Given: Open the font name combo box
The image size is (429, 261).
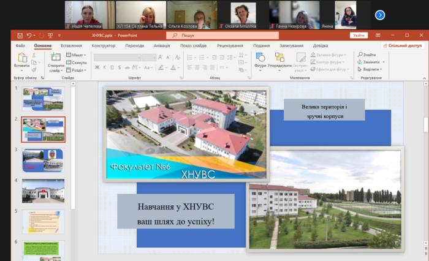Looking at the screenshot, I should click(x=118, y=58).
